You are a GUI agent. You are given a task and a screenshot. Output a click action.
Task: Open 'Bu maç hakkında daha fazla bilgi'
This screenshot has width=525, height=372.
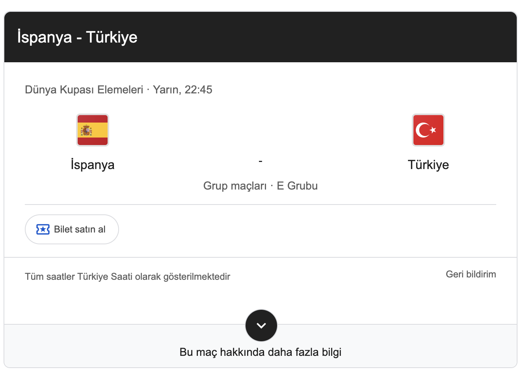tap(261, 352)
